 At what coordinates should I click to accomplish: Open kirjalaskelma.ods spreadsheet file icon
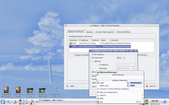click(x=55, y=92)
